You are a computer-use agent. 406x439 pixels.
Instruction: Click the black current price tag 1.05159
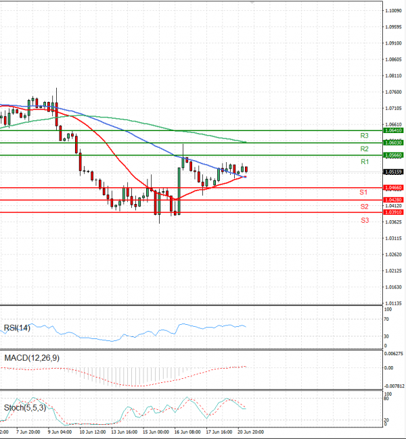(x=393, y=172)
